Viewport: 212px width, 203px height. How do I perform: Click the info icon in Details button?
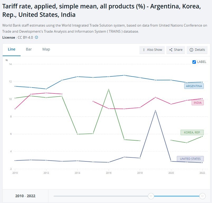pos(191,50)
